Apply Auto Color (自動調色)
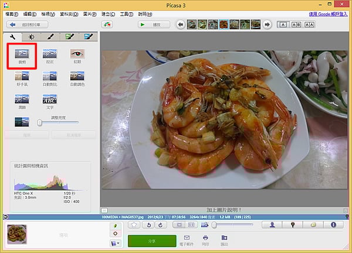The image size is (352, 253). [x=77, y=79]
